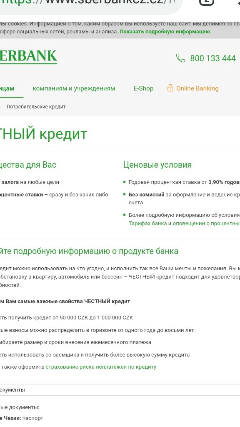Select the 'компаниям и учреждениям' tab
240x427 pixels.
tap(74, 88)
